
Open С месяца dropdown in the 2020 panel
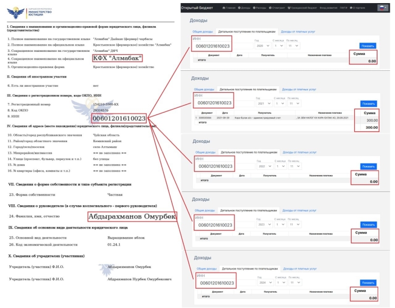click(x=279, y=46)
